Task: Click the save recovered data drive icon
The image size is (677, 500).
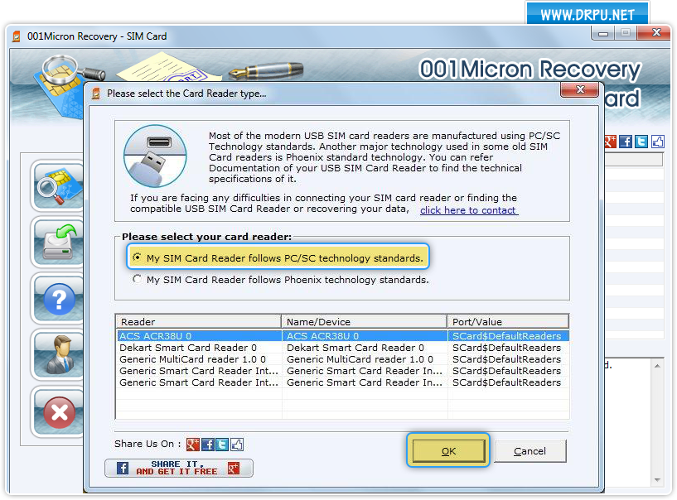Action: [x=58, y=243]
